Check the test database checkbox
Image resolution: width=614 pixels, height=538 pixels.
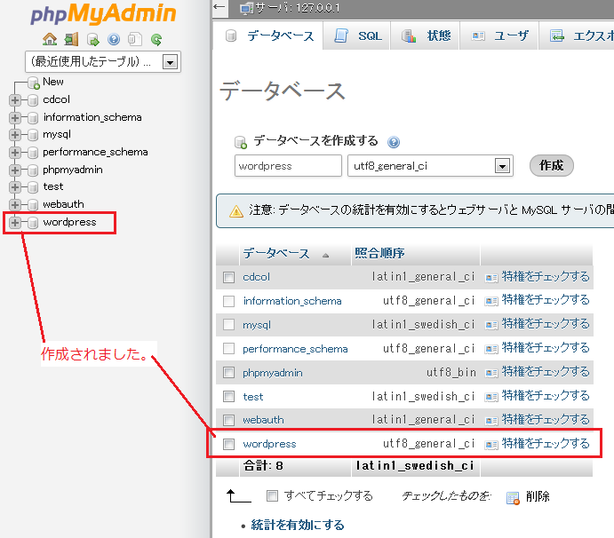pos(228,396)
